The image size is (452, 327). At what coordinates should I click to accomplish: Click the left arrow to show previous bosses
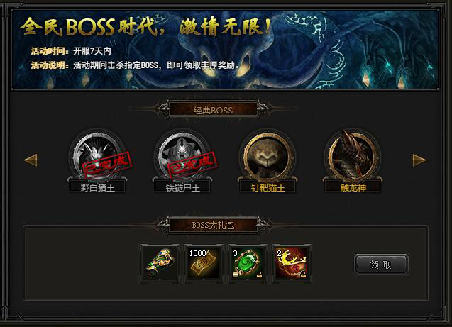[x=31, y=160]
